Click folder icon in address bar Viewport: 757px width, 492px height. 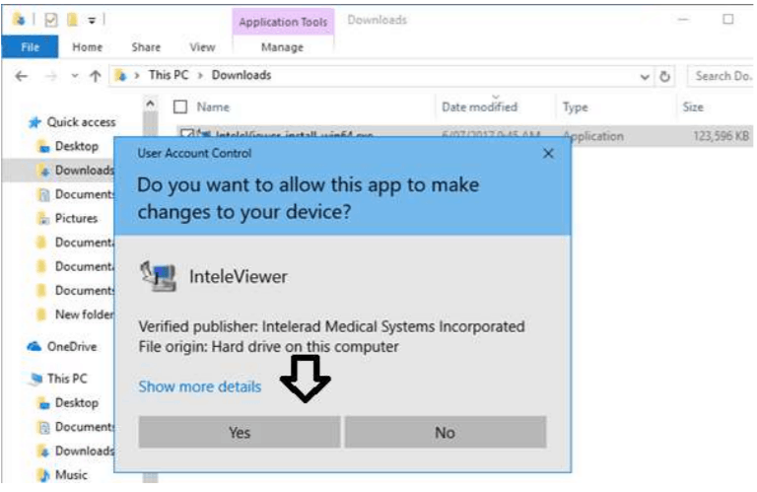[120, 76]
